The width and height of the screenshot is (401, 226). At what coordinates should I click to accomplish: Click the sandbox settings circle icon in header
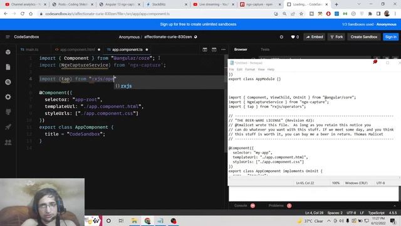pos(281,37)
